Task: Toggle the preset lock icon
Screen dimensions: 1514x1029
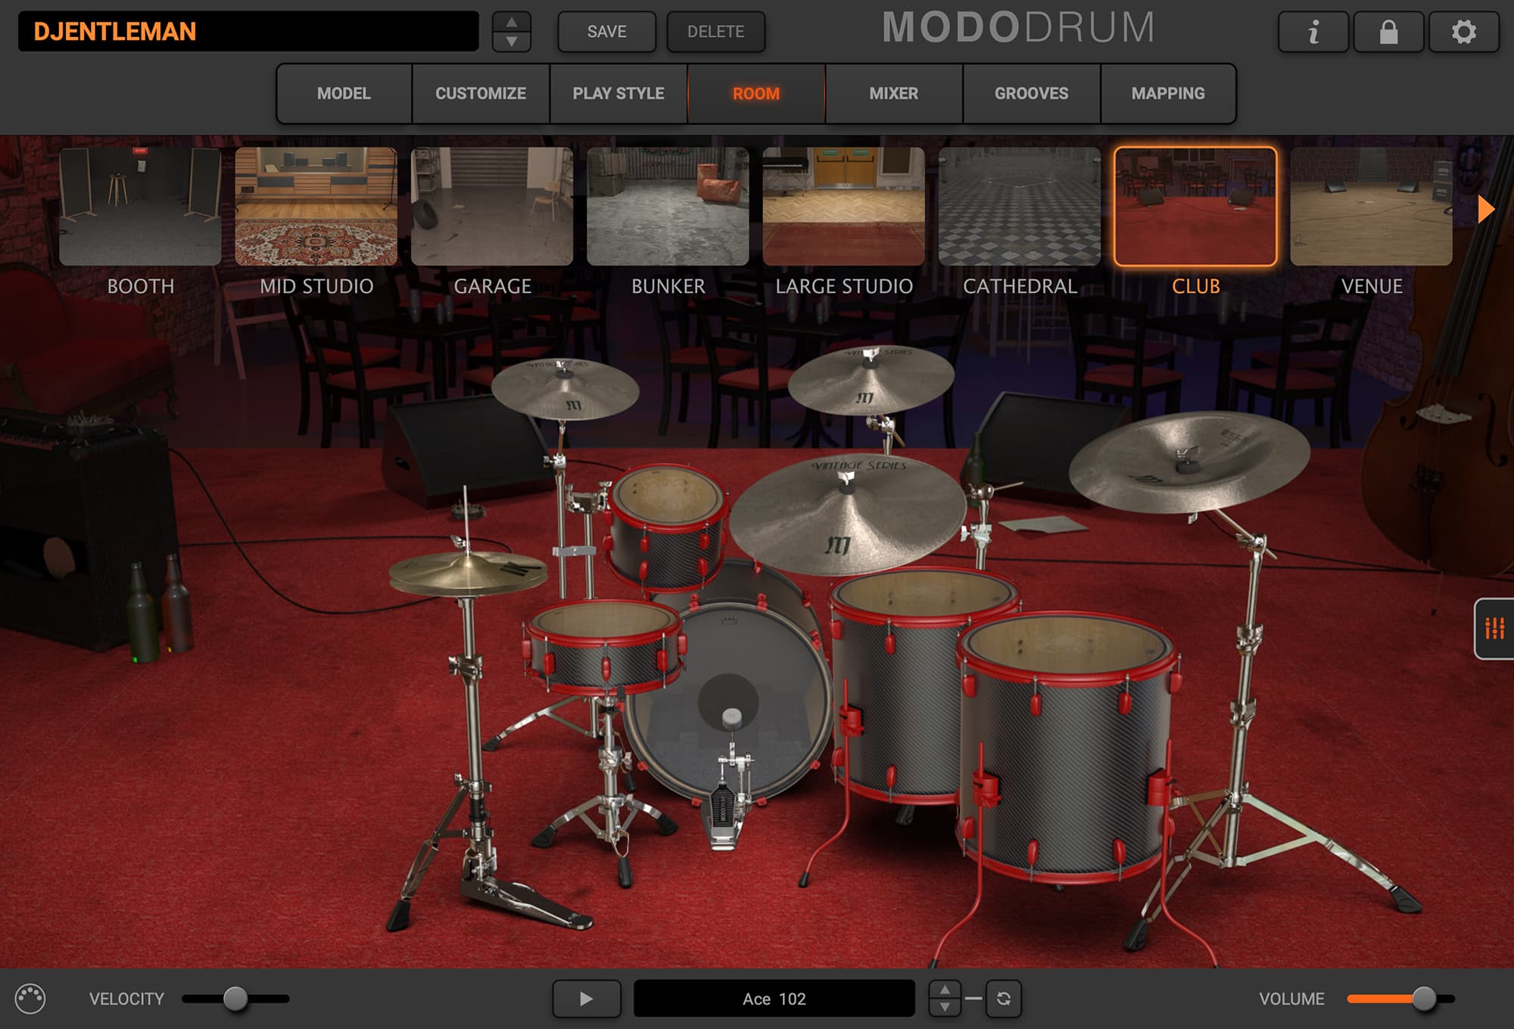Action: [1388, 33]
